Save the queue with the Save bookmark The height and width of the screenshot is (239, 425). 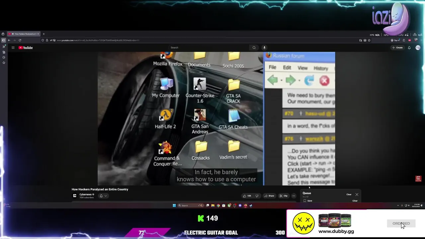tap(307, 201)
